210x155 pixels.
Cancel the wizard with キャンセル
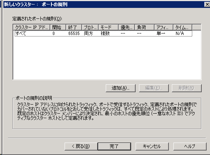(x=152, y=146)
